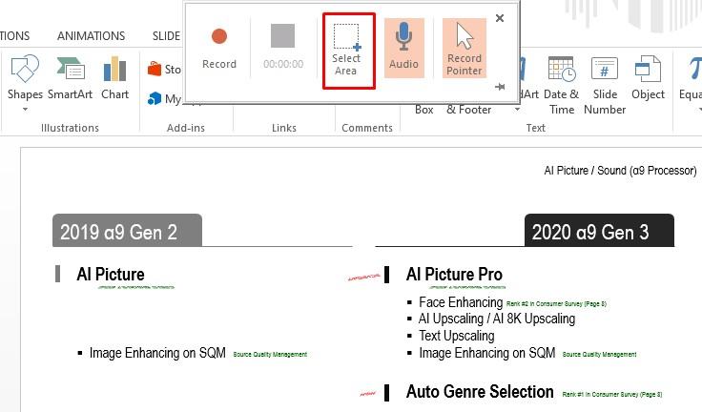Open the Shapes gallery dropdown
Image resolution: width=702 pixels, height=412 pixels.
click(25, 83)
